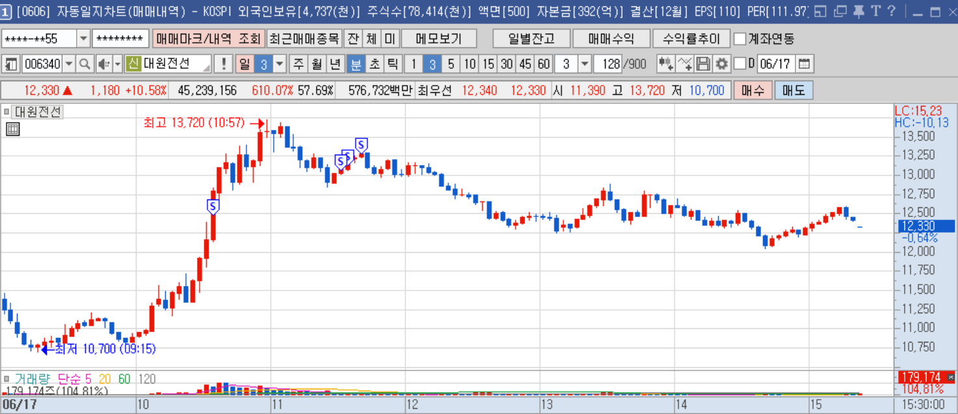Click the add candle chart type icon
This screenshot has height=414, width=958.
point(666,64)
